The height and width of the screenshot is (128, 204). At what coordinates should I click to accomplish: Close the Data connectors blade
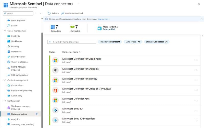(x=199, y=4)
